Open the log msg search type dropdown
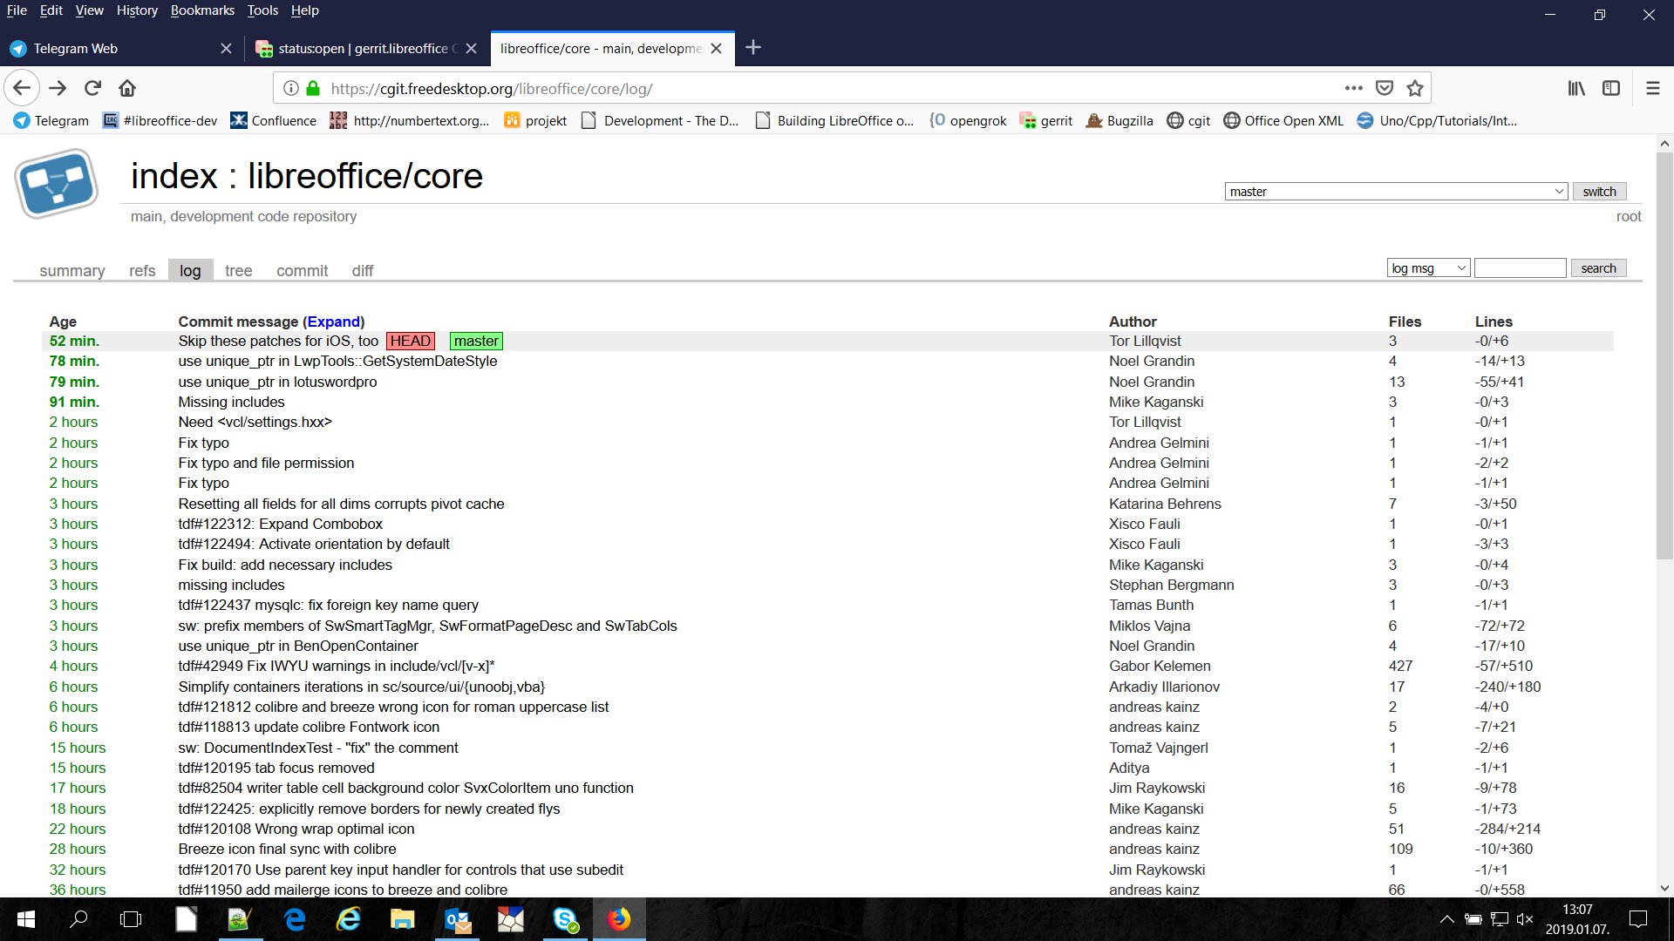This screenshot has width=1674, height=941. (x=1428, y=268)
